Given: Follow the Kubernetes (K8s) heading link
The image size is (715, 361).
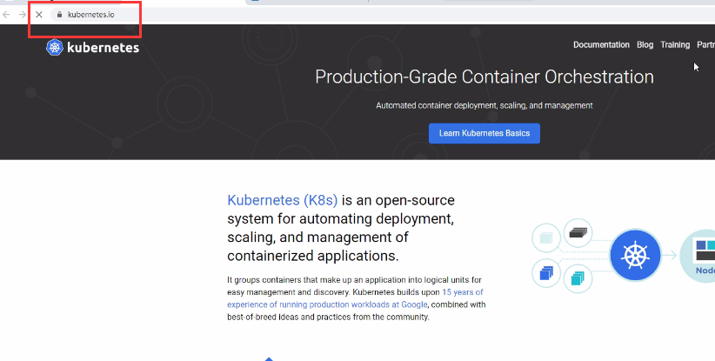Looking at the screenshot, I should coord(283,200).
